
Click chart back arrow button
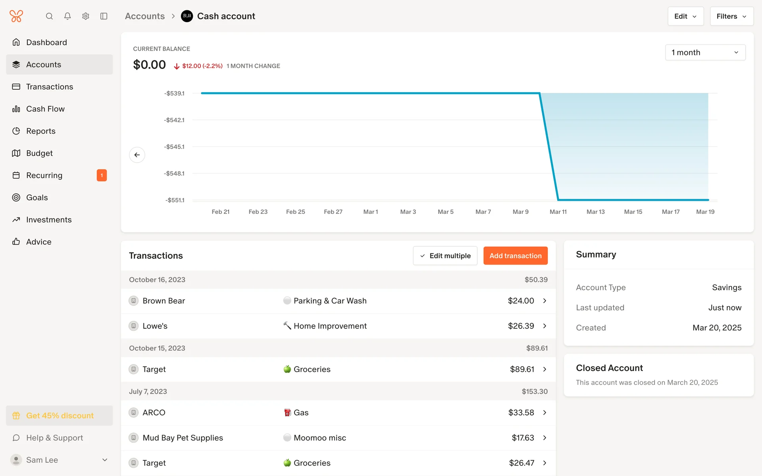pos(137,155)
